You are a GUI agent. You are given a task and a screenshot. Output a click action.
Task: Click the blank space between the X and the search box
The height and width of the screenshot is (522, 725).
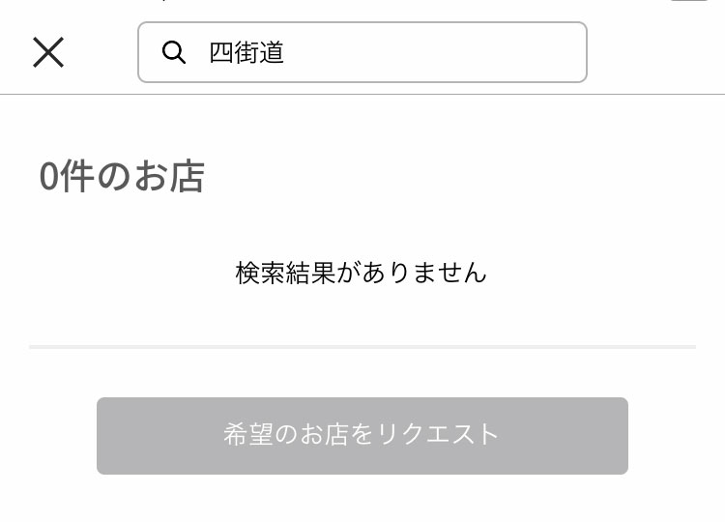[101, 52]
